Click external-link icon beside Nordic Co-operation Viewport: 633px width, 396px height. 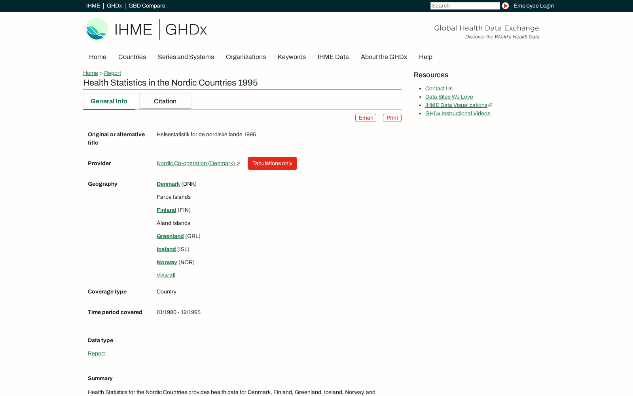[238, 164]
